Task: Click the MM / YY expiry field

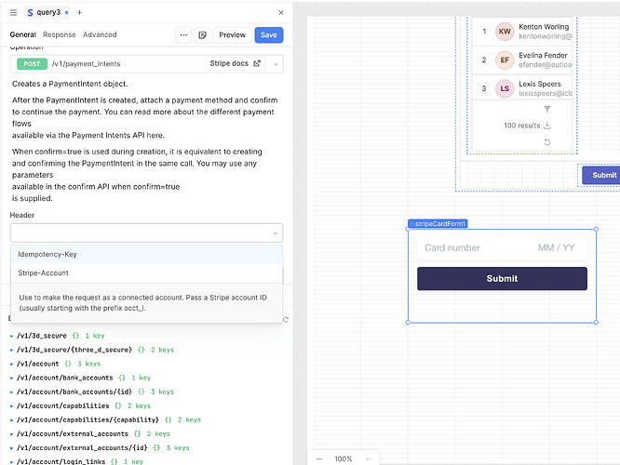Action: pos(556,247)
